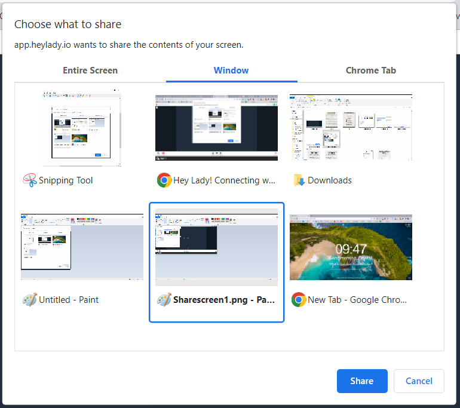Viewport: 460px width, 408px height.
Task: Click the Chrome icon beside Hey Lady! Connecting
Action: pyautogui.click(x=164, y=180)
